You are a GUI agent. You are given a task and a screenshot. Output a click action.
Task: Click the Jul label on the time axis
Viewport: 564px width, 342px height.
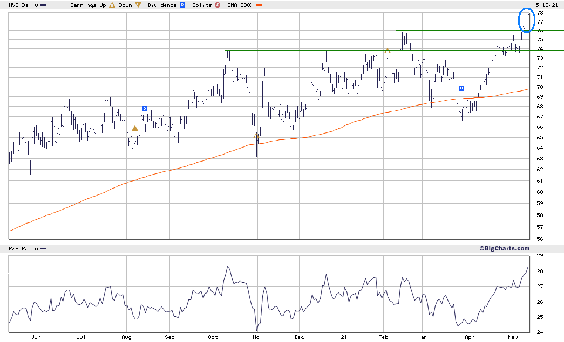click(x=81, y=337)
